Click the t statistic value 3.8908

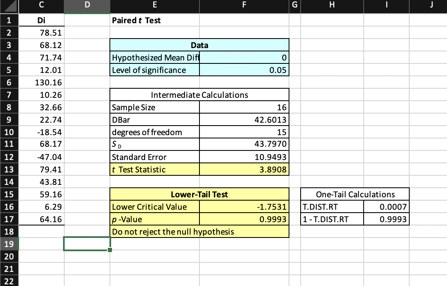coord(244,170)
